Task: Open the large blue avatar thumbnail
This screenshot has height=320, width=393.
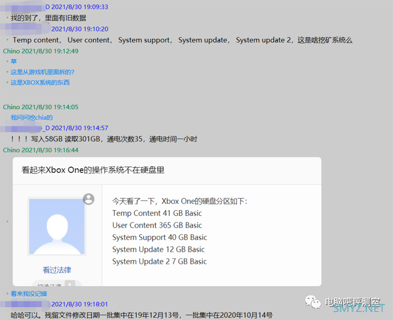Action: [57, 226]
